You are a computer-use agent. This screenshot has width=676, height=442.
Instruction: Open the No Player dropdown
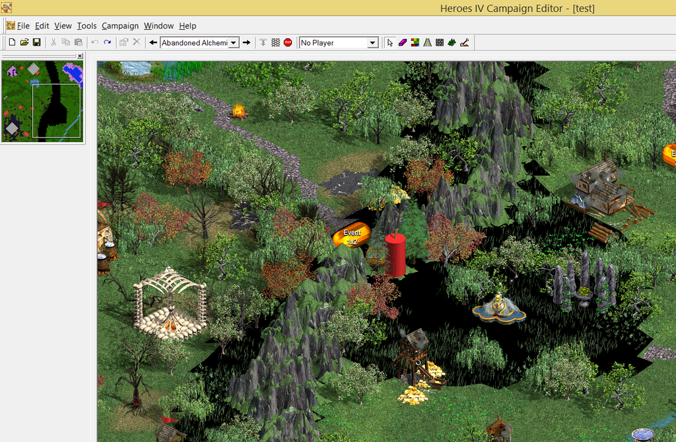coord(372,43)
